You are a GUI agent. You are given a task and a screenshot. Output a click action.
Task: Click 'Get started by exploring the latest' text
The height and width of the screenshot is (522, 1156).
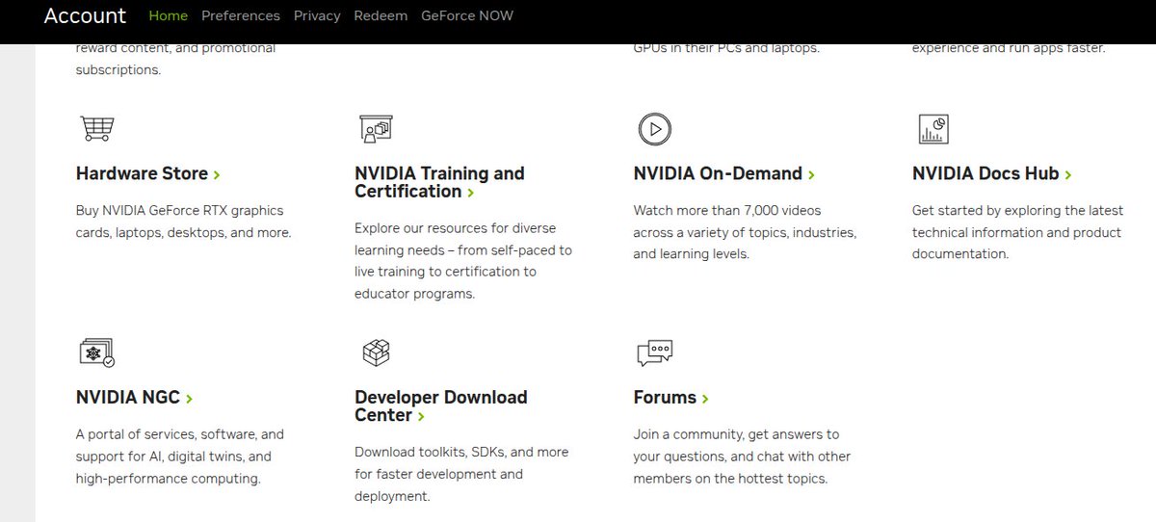[1018, 210]
